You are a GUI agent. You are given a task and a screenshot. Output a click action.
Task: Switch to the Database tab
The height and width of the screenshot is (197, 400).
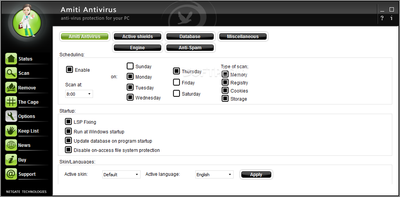tap(190, 37)
